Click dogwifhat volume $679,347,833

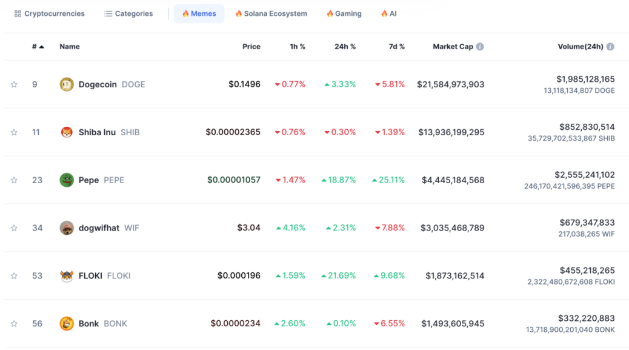(587, 223)
